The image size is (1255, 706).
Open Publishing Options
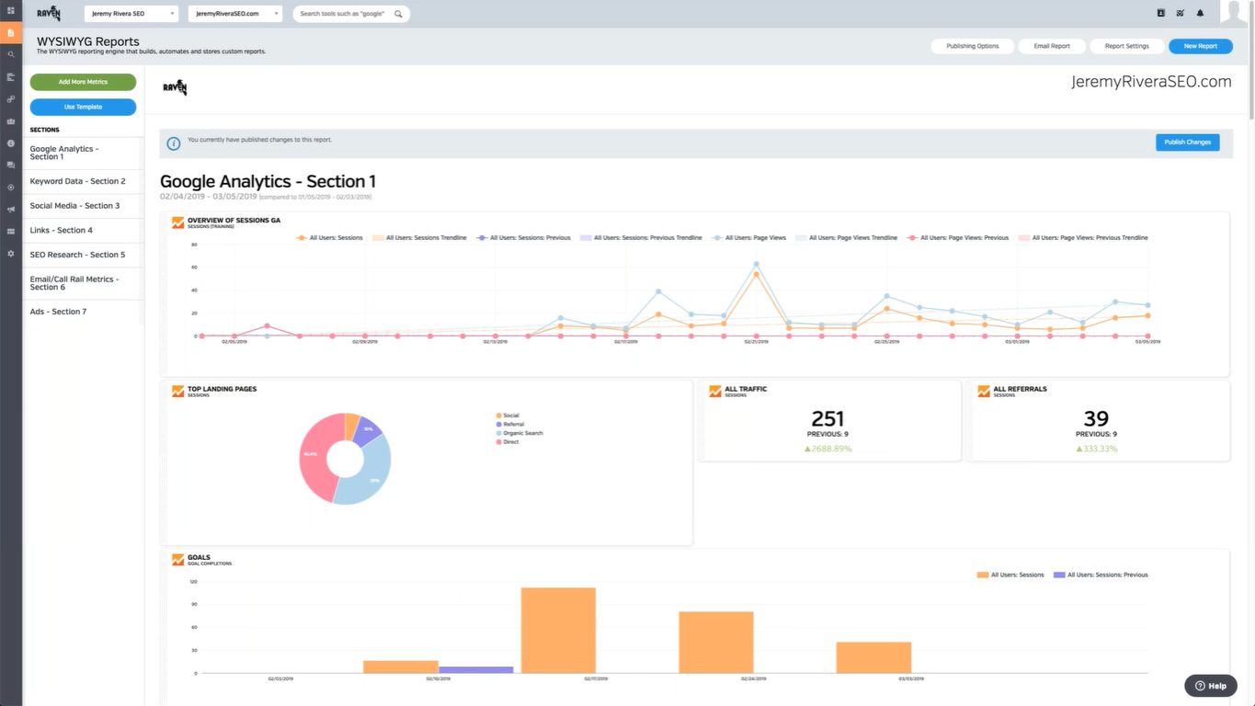coord(973,46)
